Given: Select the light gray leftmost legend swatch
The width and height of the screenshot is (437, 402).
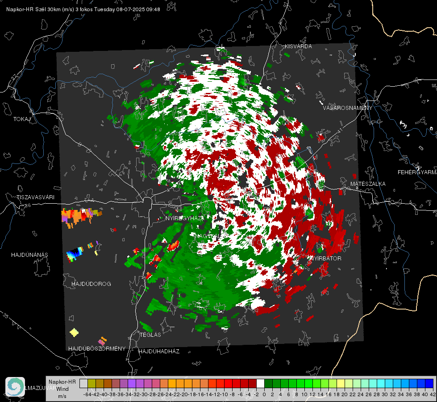Looking at the screenshot, I should coord(83,383).
